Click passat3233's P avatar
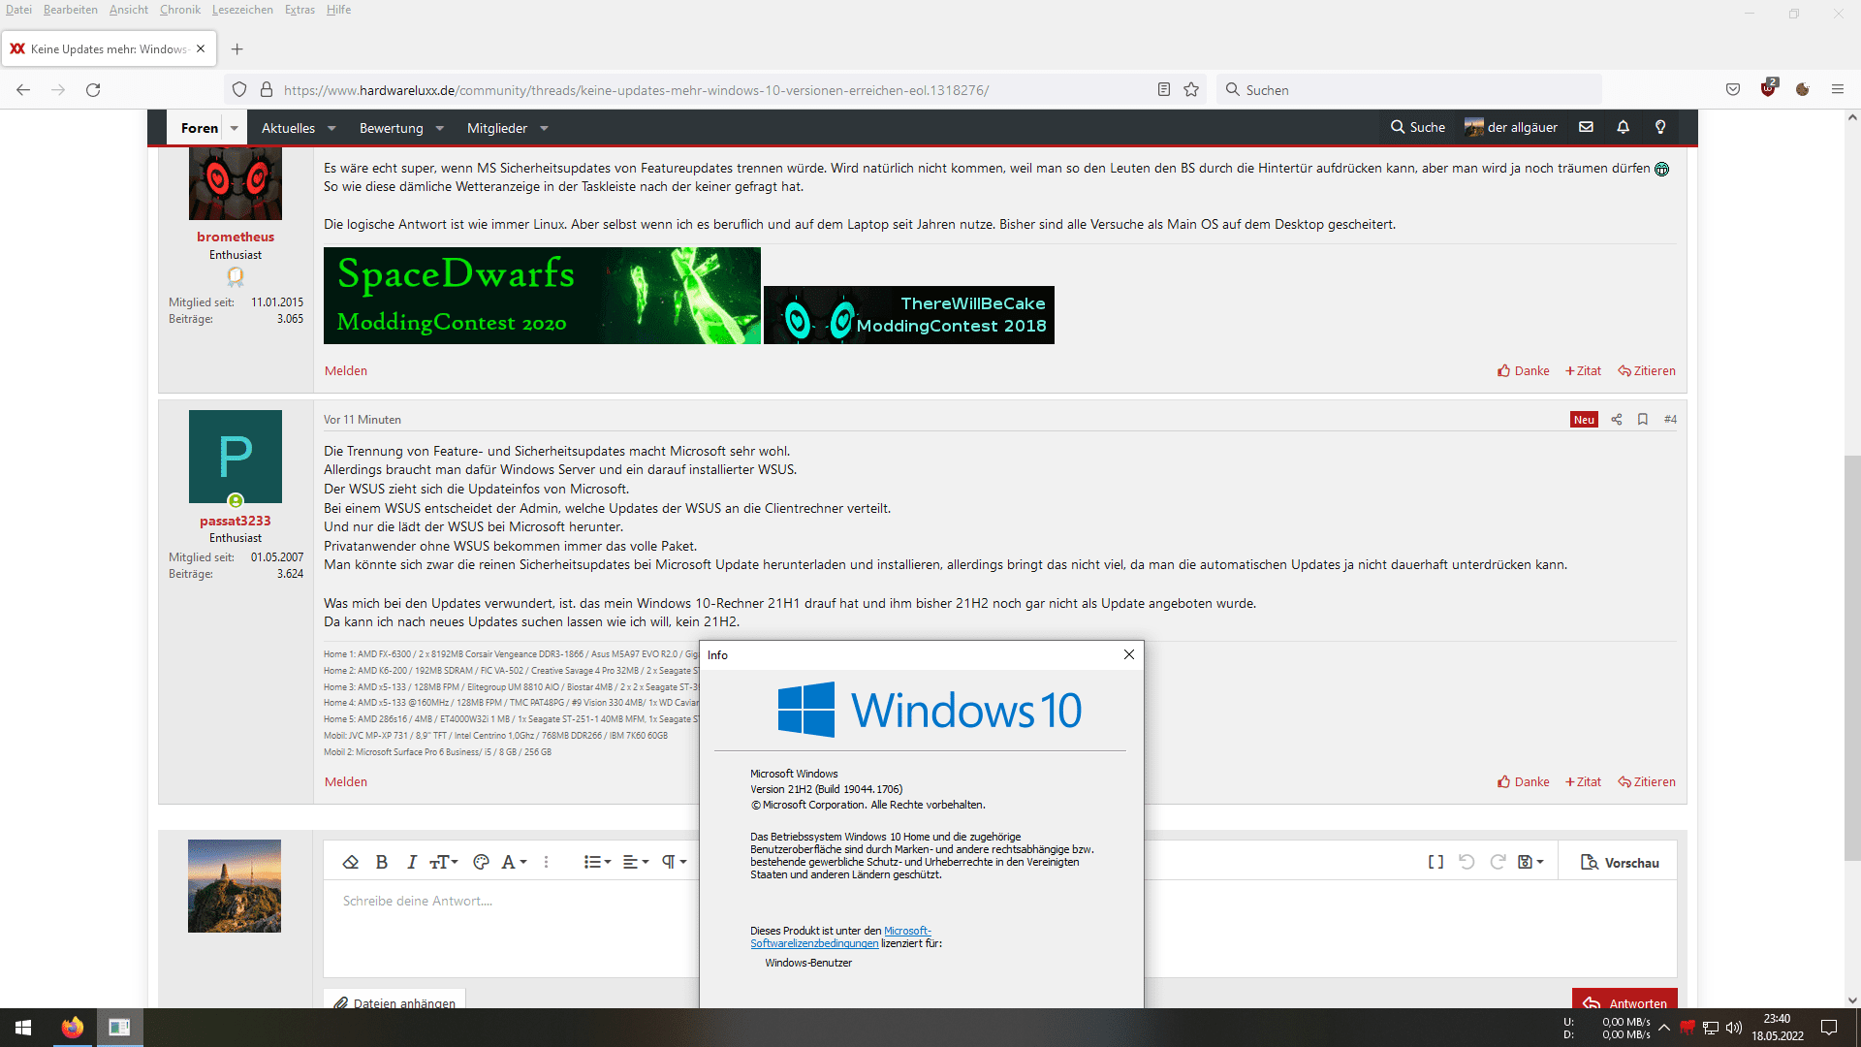Image resolution: width=1861 pixels, height=1047 pixels. [236, 456]
